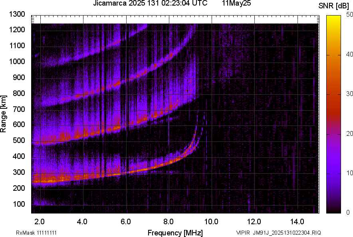Click the 12.0 frequency tick label
This screenshot has height=237, width=353.
point(254,222)
